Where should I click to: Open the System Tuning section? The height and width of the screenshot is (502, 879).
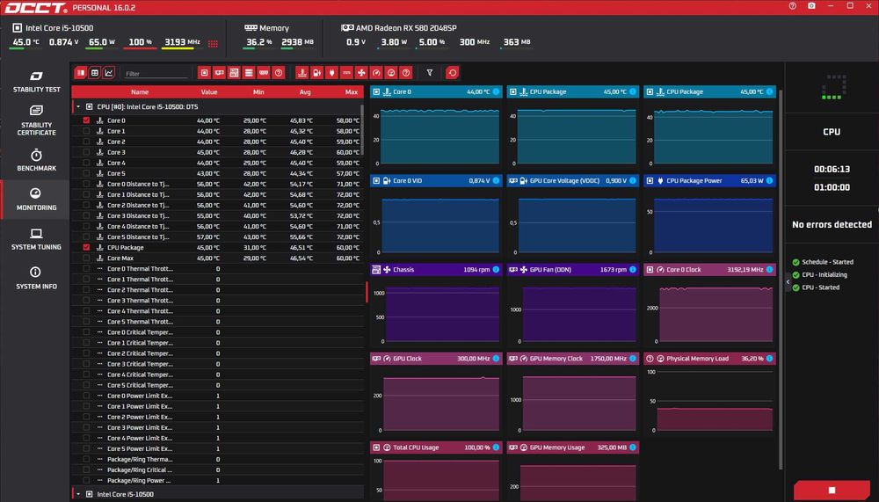[x=36, y=239]
